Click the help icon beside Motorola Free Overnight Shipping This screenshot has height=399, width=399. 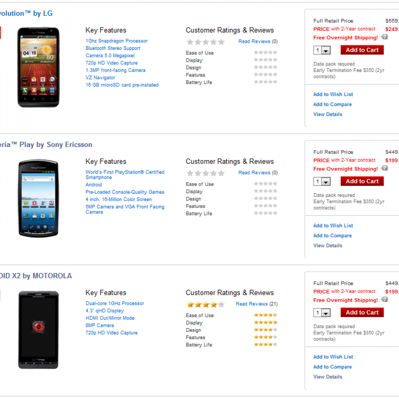pyautogui.click(x=384, y=300)
